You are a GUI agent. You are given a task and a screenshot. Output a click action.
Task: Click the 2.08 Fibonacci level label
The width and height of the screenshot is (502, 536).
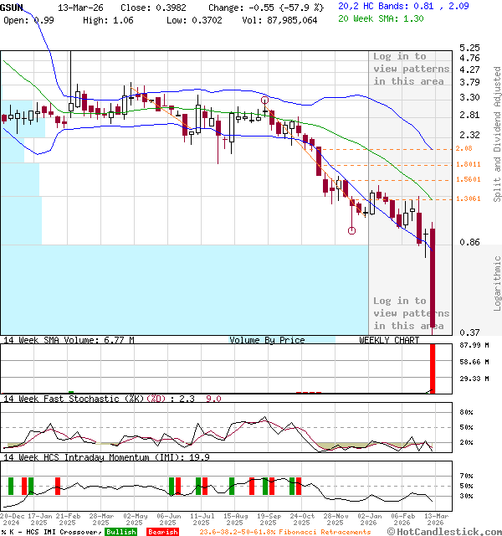464,148
